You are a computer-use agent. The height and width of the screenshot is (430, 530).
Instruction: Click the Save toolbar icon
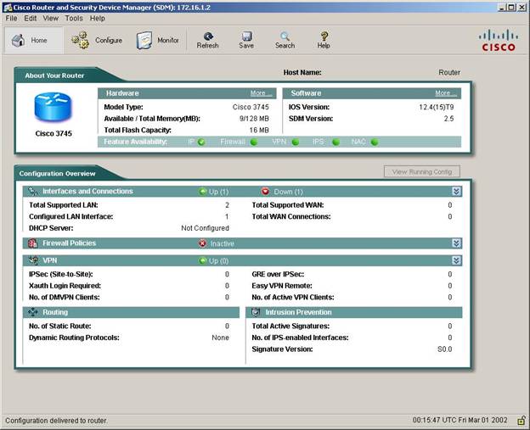coord(246,36)
